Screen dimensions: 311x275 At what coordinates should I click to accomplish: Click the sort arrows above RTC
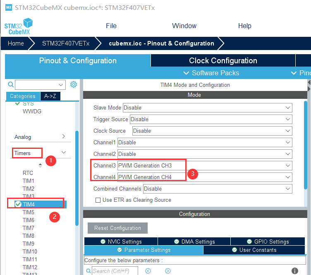click(40, 165)
